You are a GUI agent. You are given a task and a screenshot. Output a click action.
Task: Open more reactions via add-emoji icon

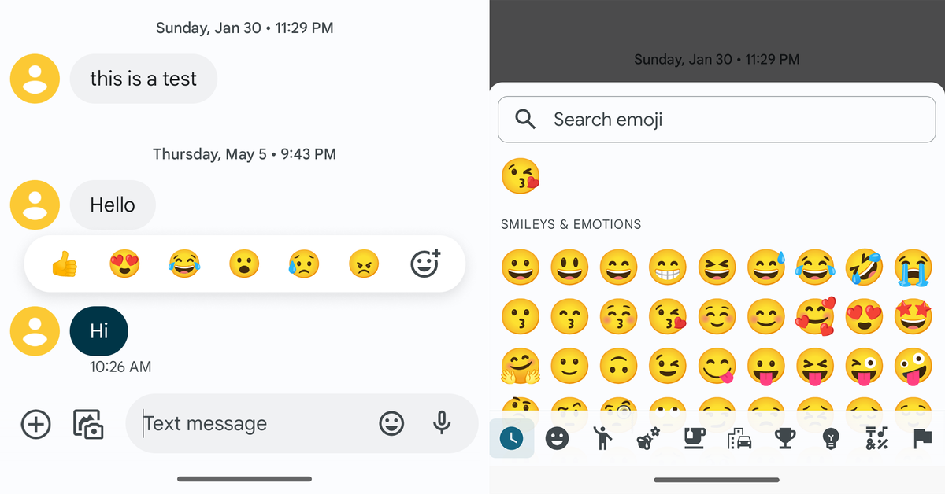click(x=426, y=264)
